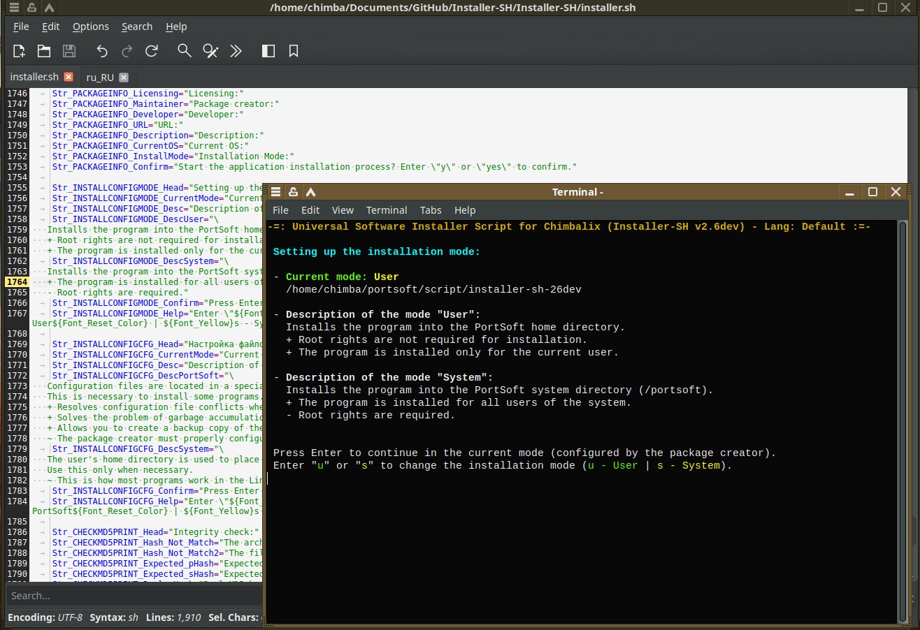Close the ru_RU tab
This screenshot has height=630, width=920.
tap(123, 77)
